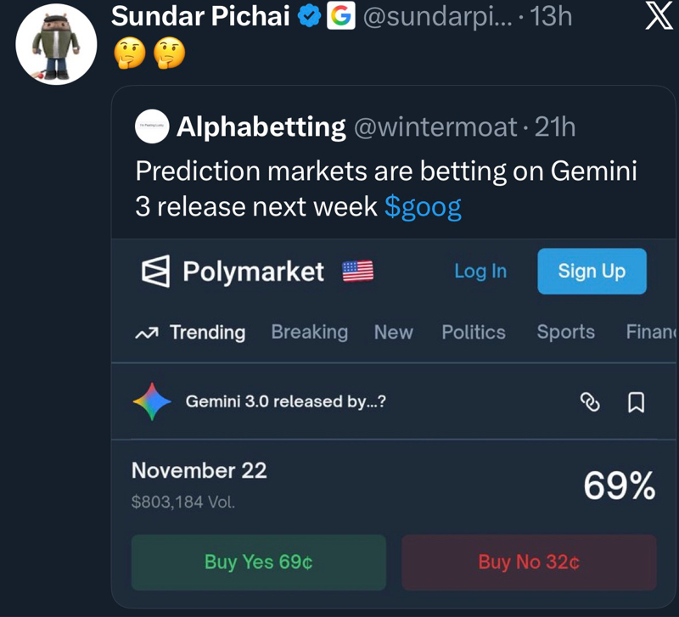The height and width of the screenshot is (617, 679).
Task: Click the Polymarket logo icon
Action: click(x=156, y=272)
